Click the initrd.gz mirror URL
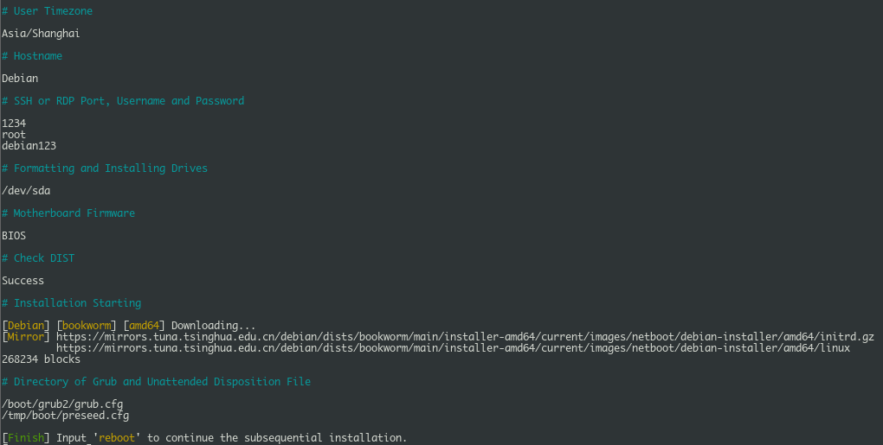The image size is (883, 445). click(x=465, y=337)
